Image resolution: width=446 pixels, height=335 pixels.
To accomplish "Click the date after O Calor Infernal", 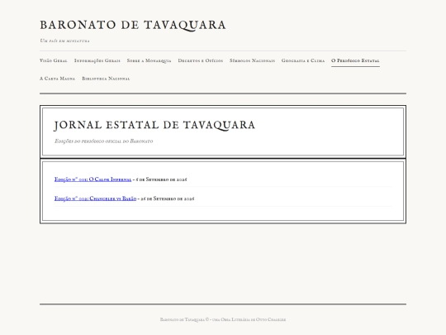I will (x=161, y=179).
